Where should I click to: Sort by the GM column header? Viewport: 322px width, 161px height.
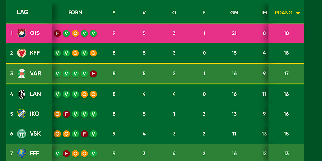point(234,13)
